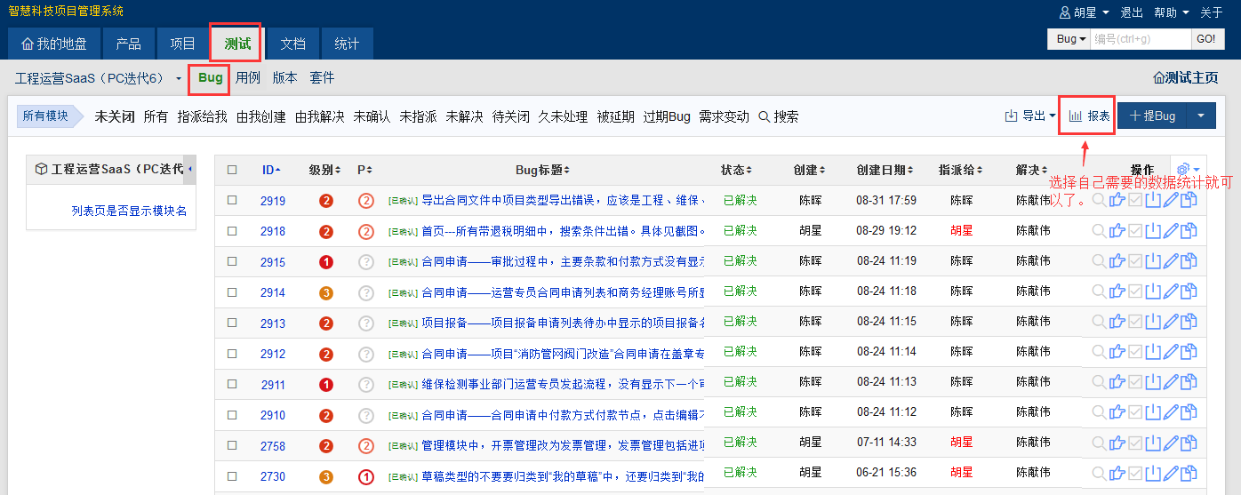Click the orange severity 3 badge in row 2914
The width and height of the screenshot is (1241, 495).
pyautogui.click(x=325, y=292)
